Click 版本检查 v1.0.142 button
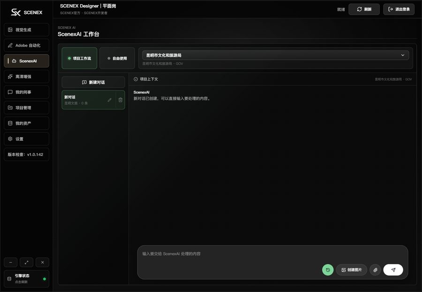 [x=26, y=154]
